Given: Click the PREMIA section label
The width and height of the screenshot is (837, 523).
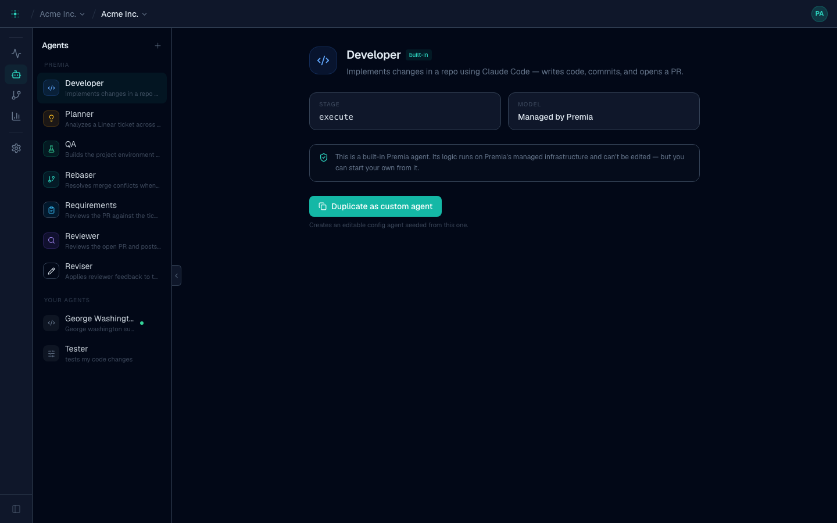Looking at the screenshot, I should tap(56, 65).
